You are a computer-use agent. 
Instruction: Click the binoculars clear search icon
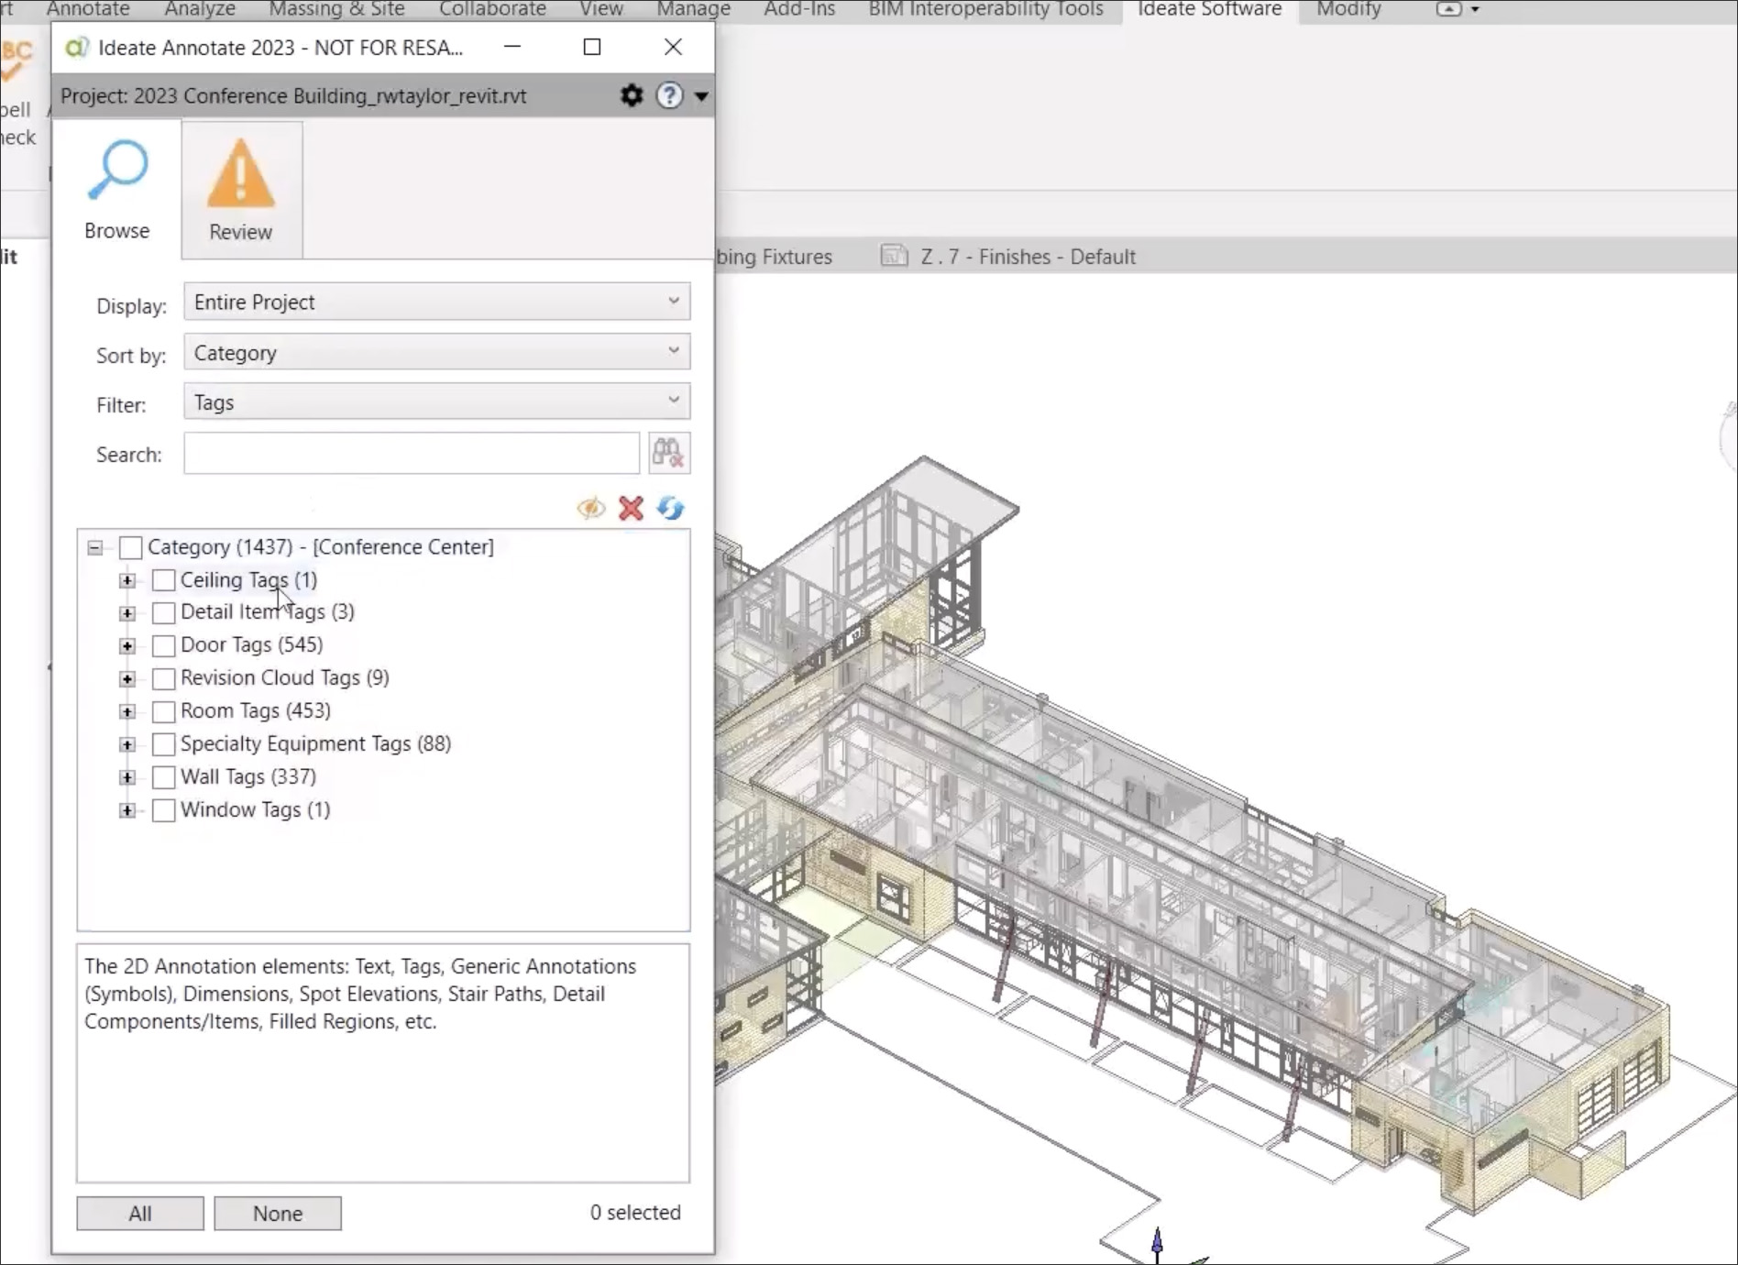(x=668, y=454)
